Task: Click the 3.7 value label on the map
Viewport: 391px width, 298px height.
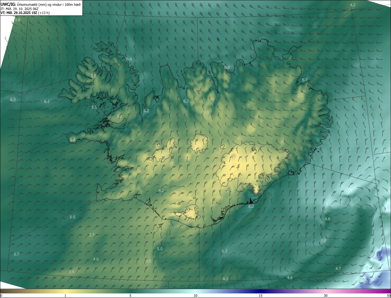Action: [x=91, y=235]
